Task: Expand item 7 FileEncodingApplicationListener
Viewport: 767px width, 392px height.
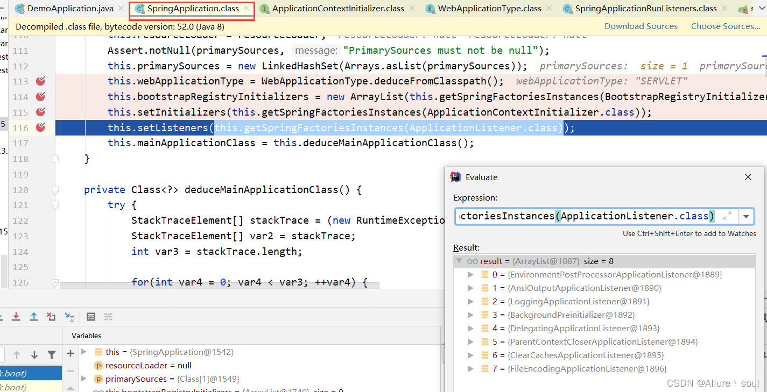Action: point(470,369)
